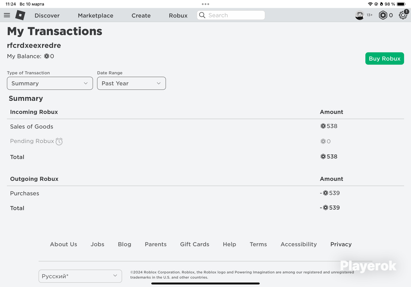411x287 pixels.
Task: Select the Incoming Robux column header
Action: pos(34,112)
